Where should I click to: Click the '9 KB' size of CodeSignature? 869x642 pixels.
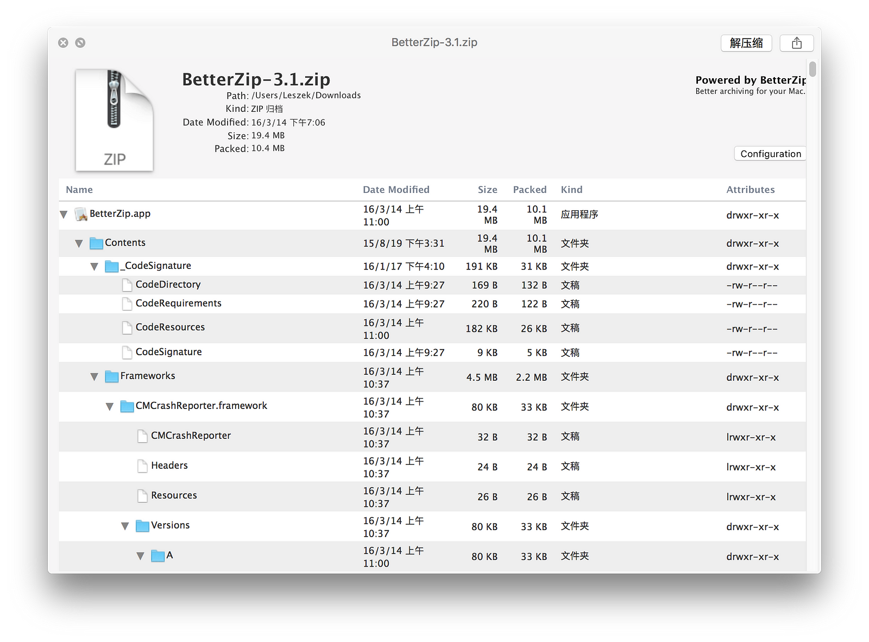click(x=487, y=353)
